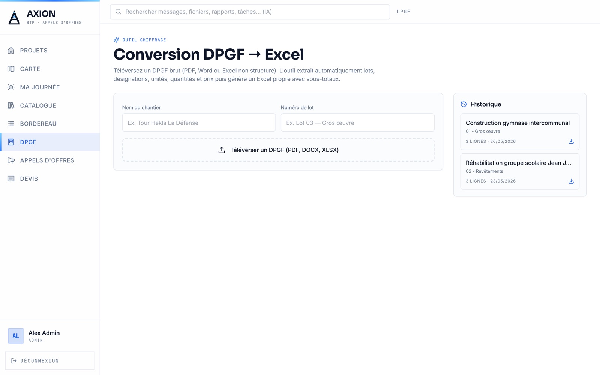Image resolution: width=600 pixels, height=375 pixels.
Task: Open the Devis section
Action: pos(50,179)
